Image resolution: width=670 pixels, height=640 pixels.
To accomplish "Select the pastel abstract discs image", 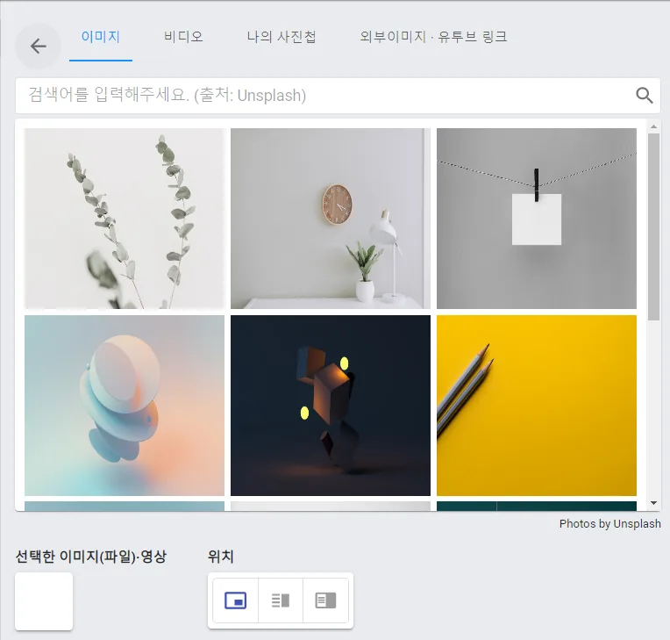I will [125, 405].
